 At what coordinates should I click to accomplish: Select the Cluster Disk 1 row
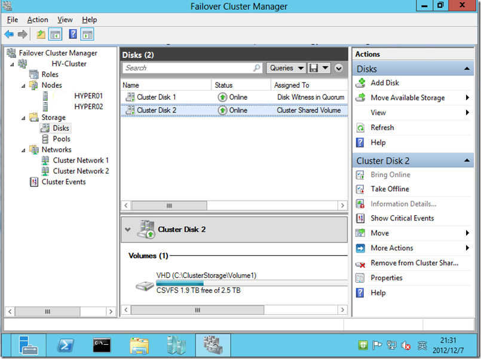point(234,97)
